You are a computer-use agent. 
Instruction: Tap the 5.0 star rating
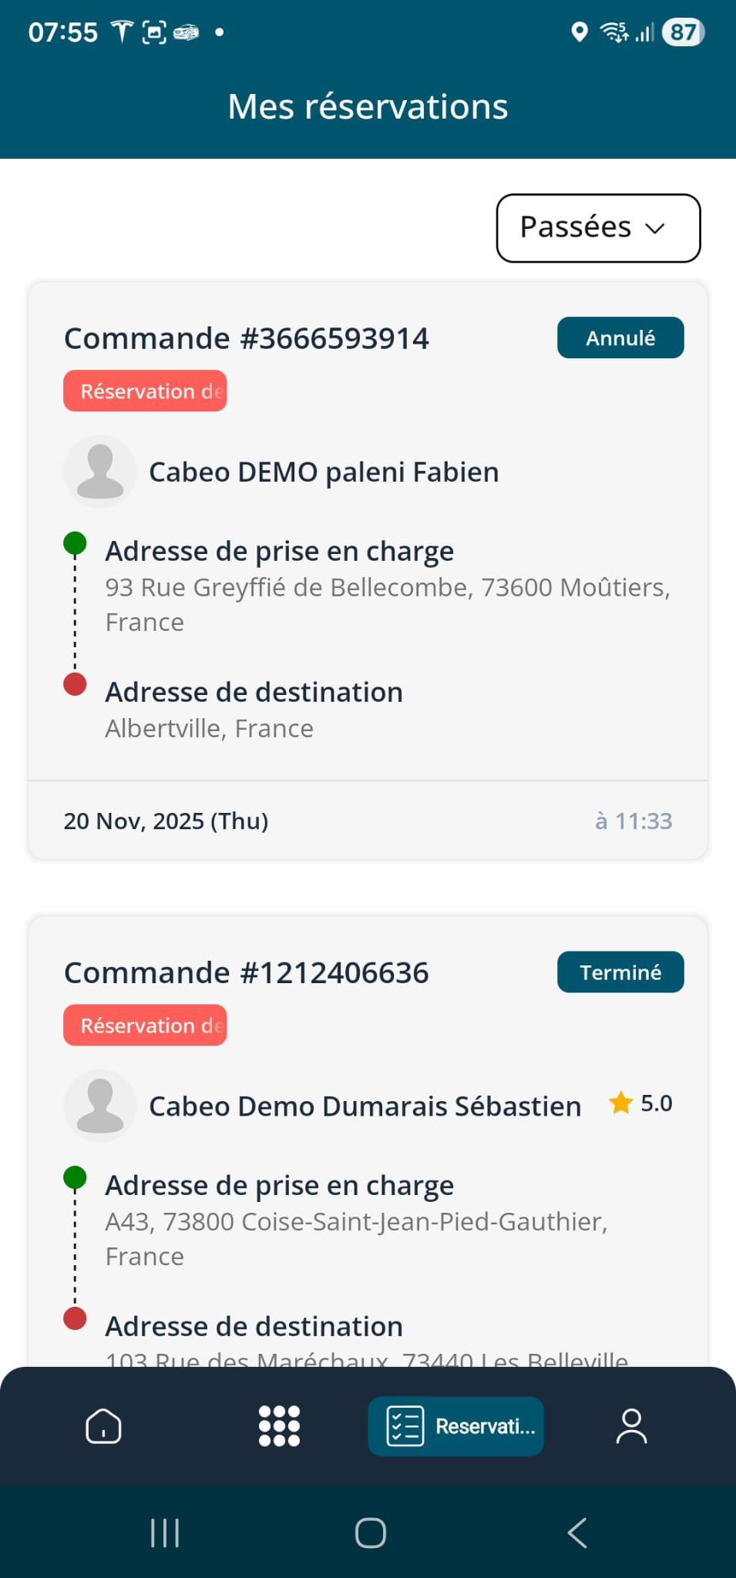[641, 1103]
